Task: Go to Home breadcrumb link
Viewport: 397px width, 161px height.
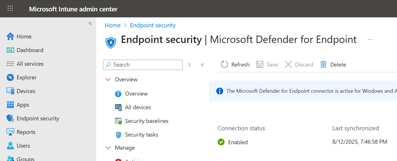Action: [x=113, y=25]
